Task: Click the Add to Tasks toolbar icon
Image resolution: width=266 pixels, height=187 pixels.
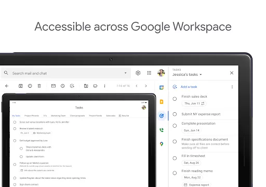Action: click(72, 86)
